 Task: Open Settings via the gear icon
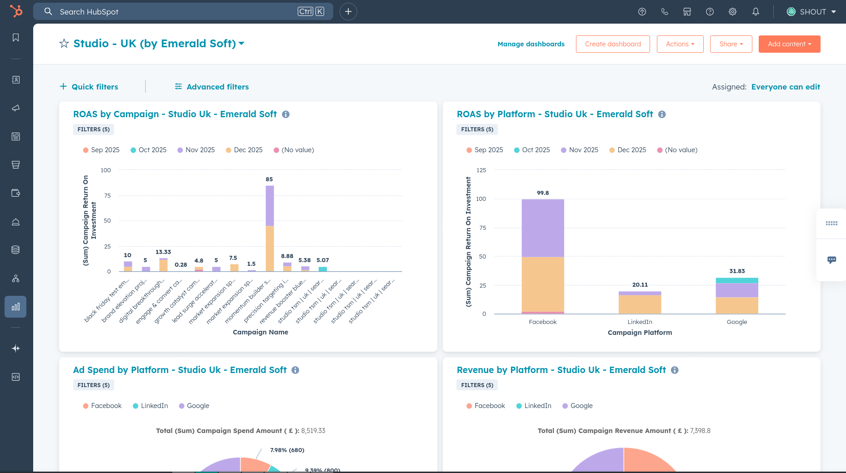coord(732,11)
